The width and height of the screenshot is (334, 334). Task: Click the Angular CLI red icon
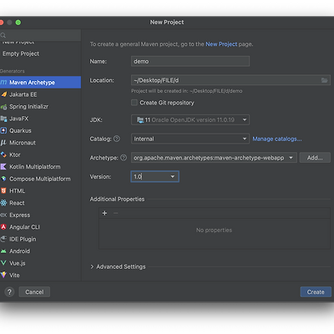pos(3,227)
